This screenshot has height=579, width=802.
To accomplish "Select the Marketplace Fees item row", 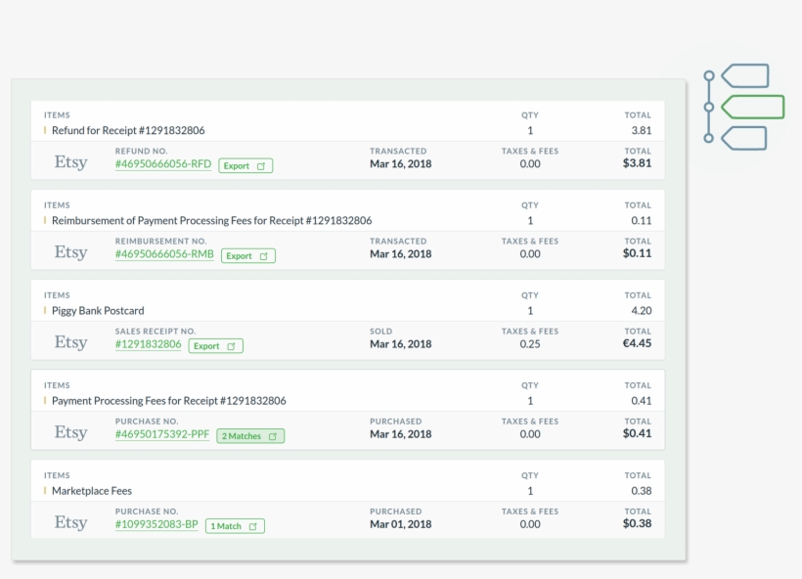I will (92, 491).
